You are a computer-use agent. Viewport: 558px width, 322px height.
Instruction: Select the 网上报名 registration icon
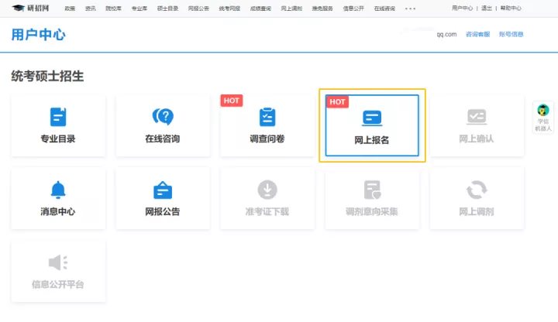point(372,118)
